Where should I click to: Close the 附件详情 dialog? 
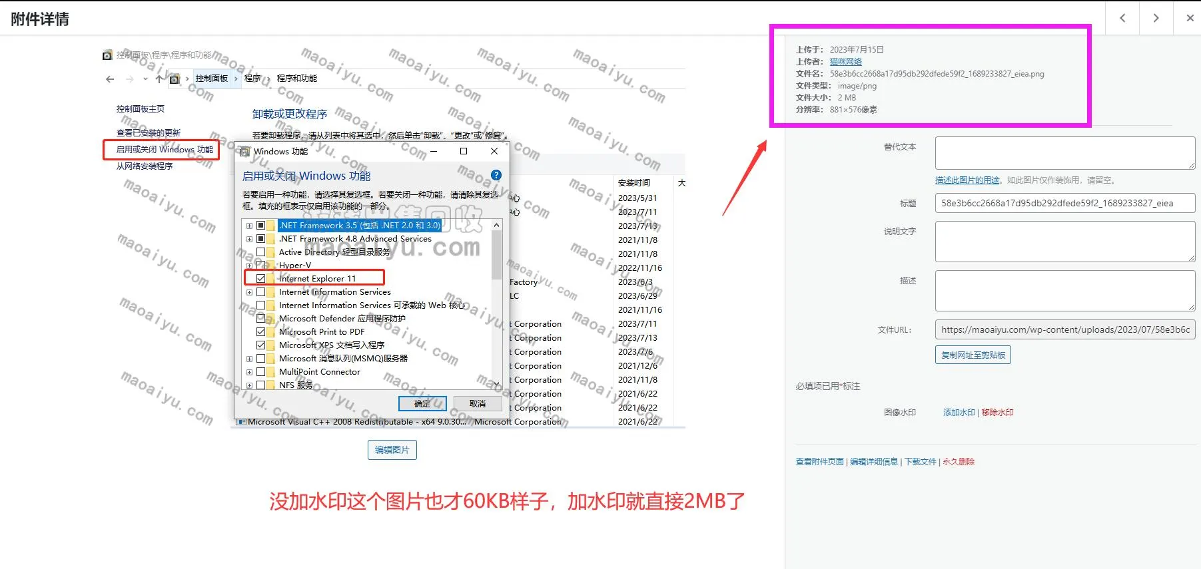point(1190,18)
